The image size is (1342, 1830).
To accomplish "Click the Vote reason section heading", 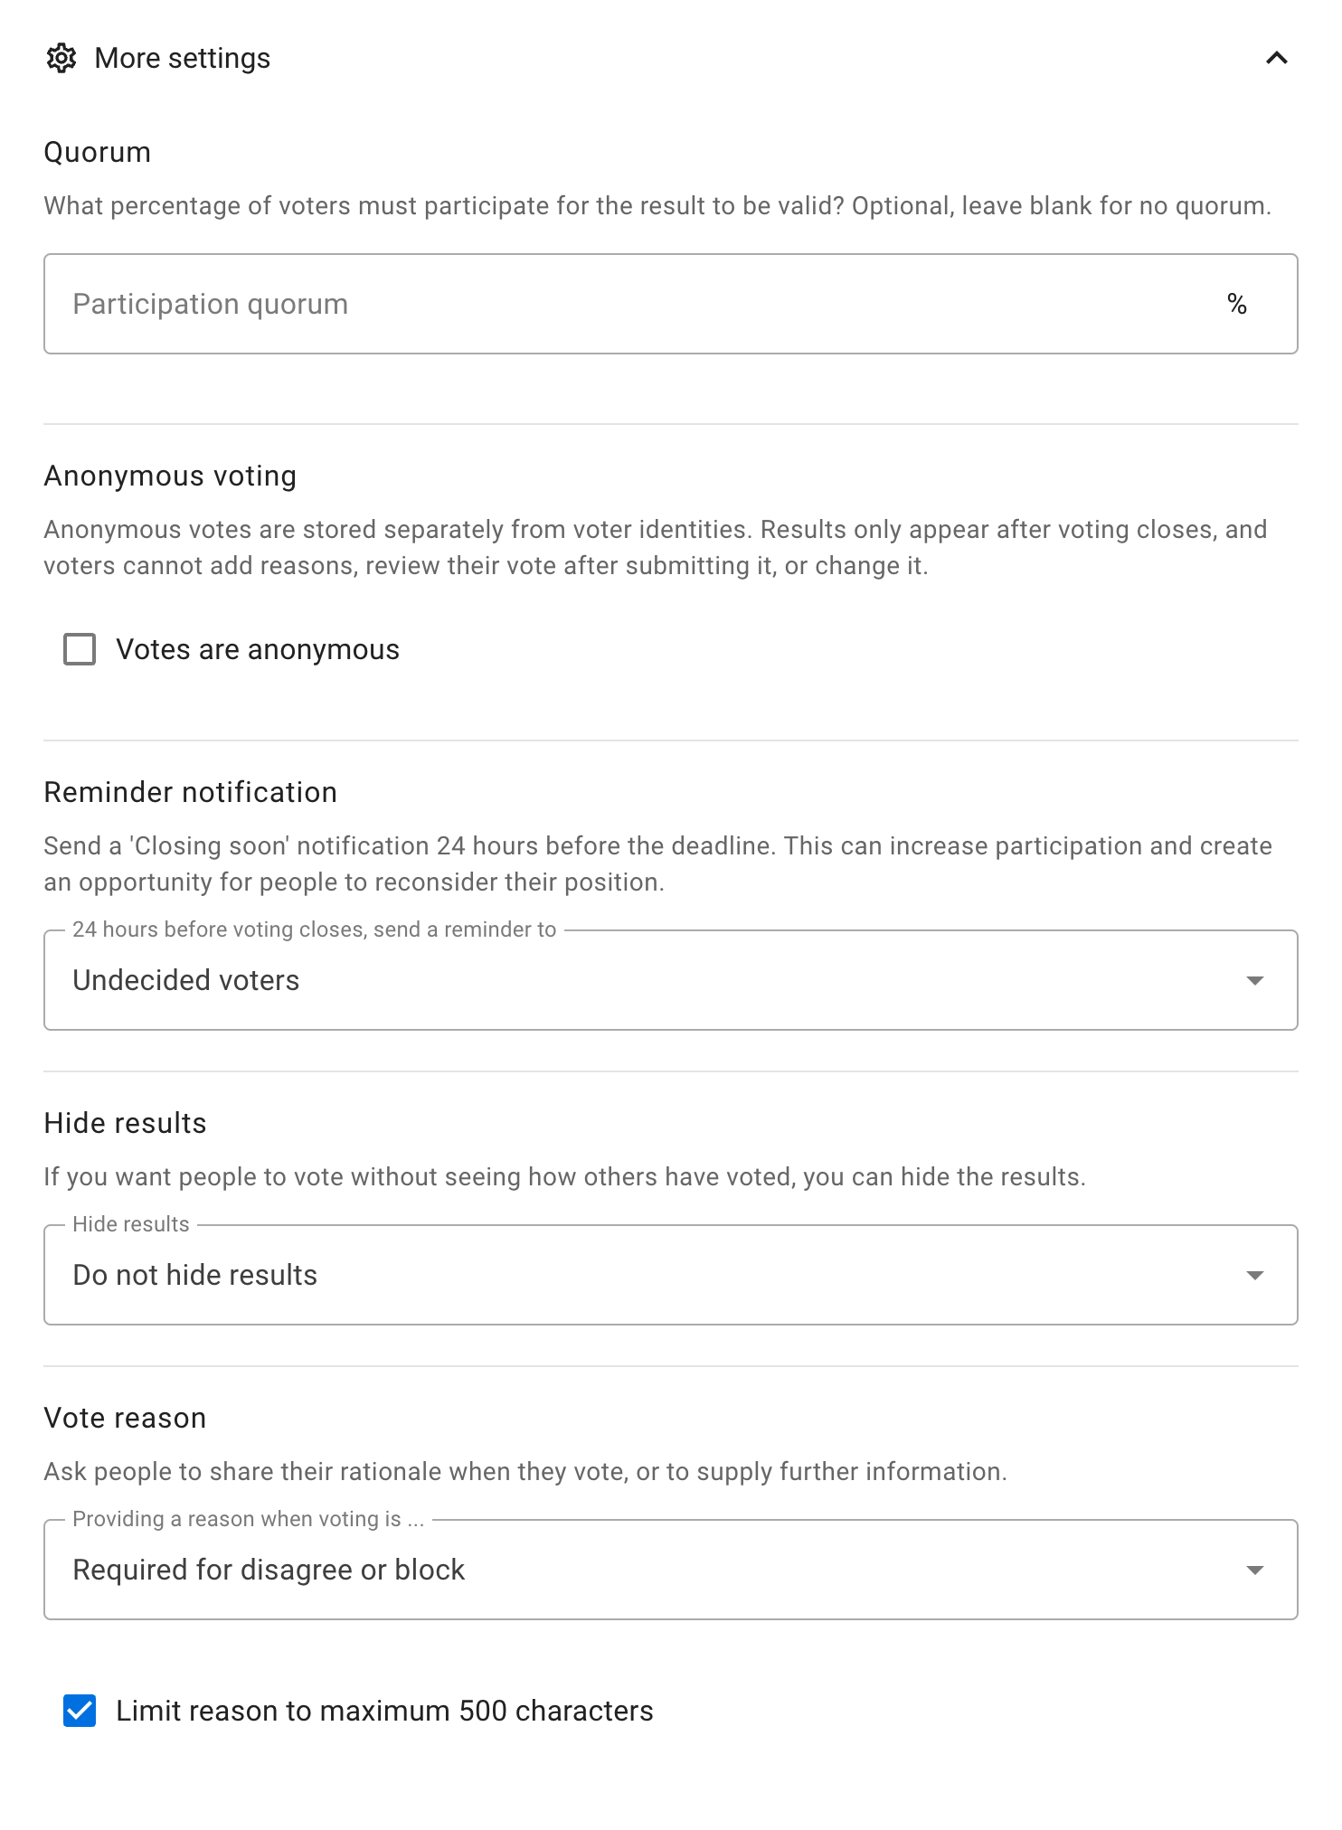I will click(x=126, y=1418).
